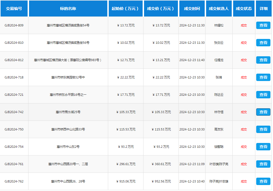Viewport: 273px width, 191px height.
Task: Click the ¥ 952.56 万元 成交价 cell
Action: click(161, 181)
